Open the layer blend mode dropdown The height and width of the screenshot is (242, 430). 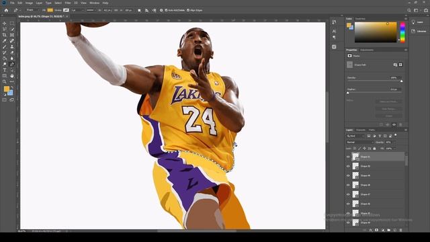[359, 142]
